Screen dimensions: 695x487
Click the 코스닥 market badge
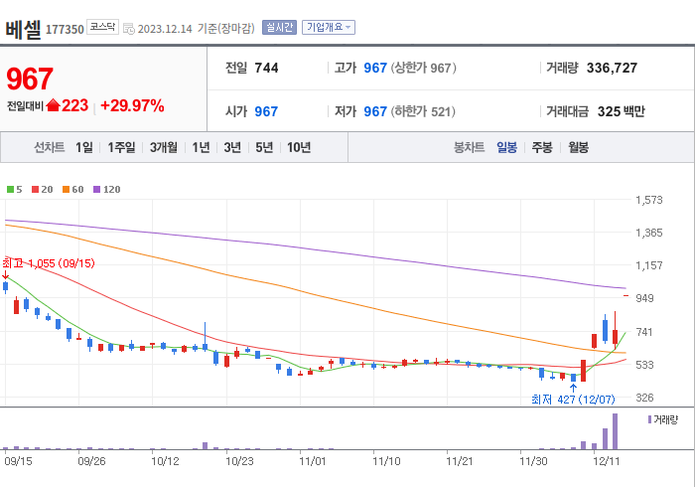click(x=102, y=27)
